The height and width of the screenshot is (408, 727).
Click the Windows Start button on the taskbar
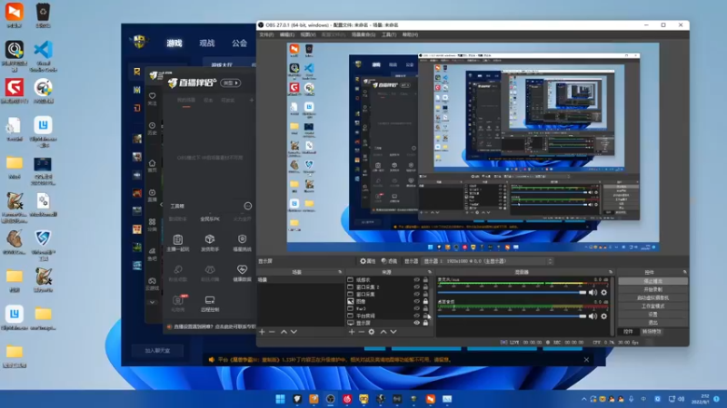pos(280,399)
